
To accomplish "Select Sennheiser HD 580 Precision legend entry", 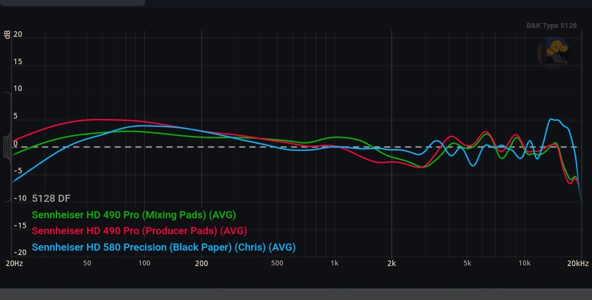I will pos(163,247).
